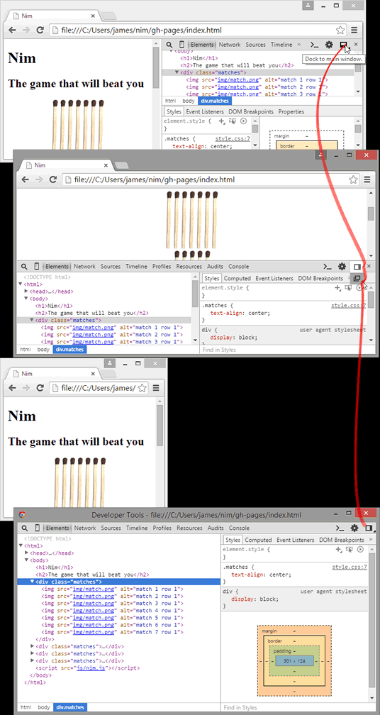
Task: Collapse html node in Developer Tools window tree
Action: pyautogui.click(x=21, y=545)
